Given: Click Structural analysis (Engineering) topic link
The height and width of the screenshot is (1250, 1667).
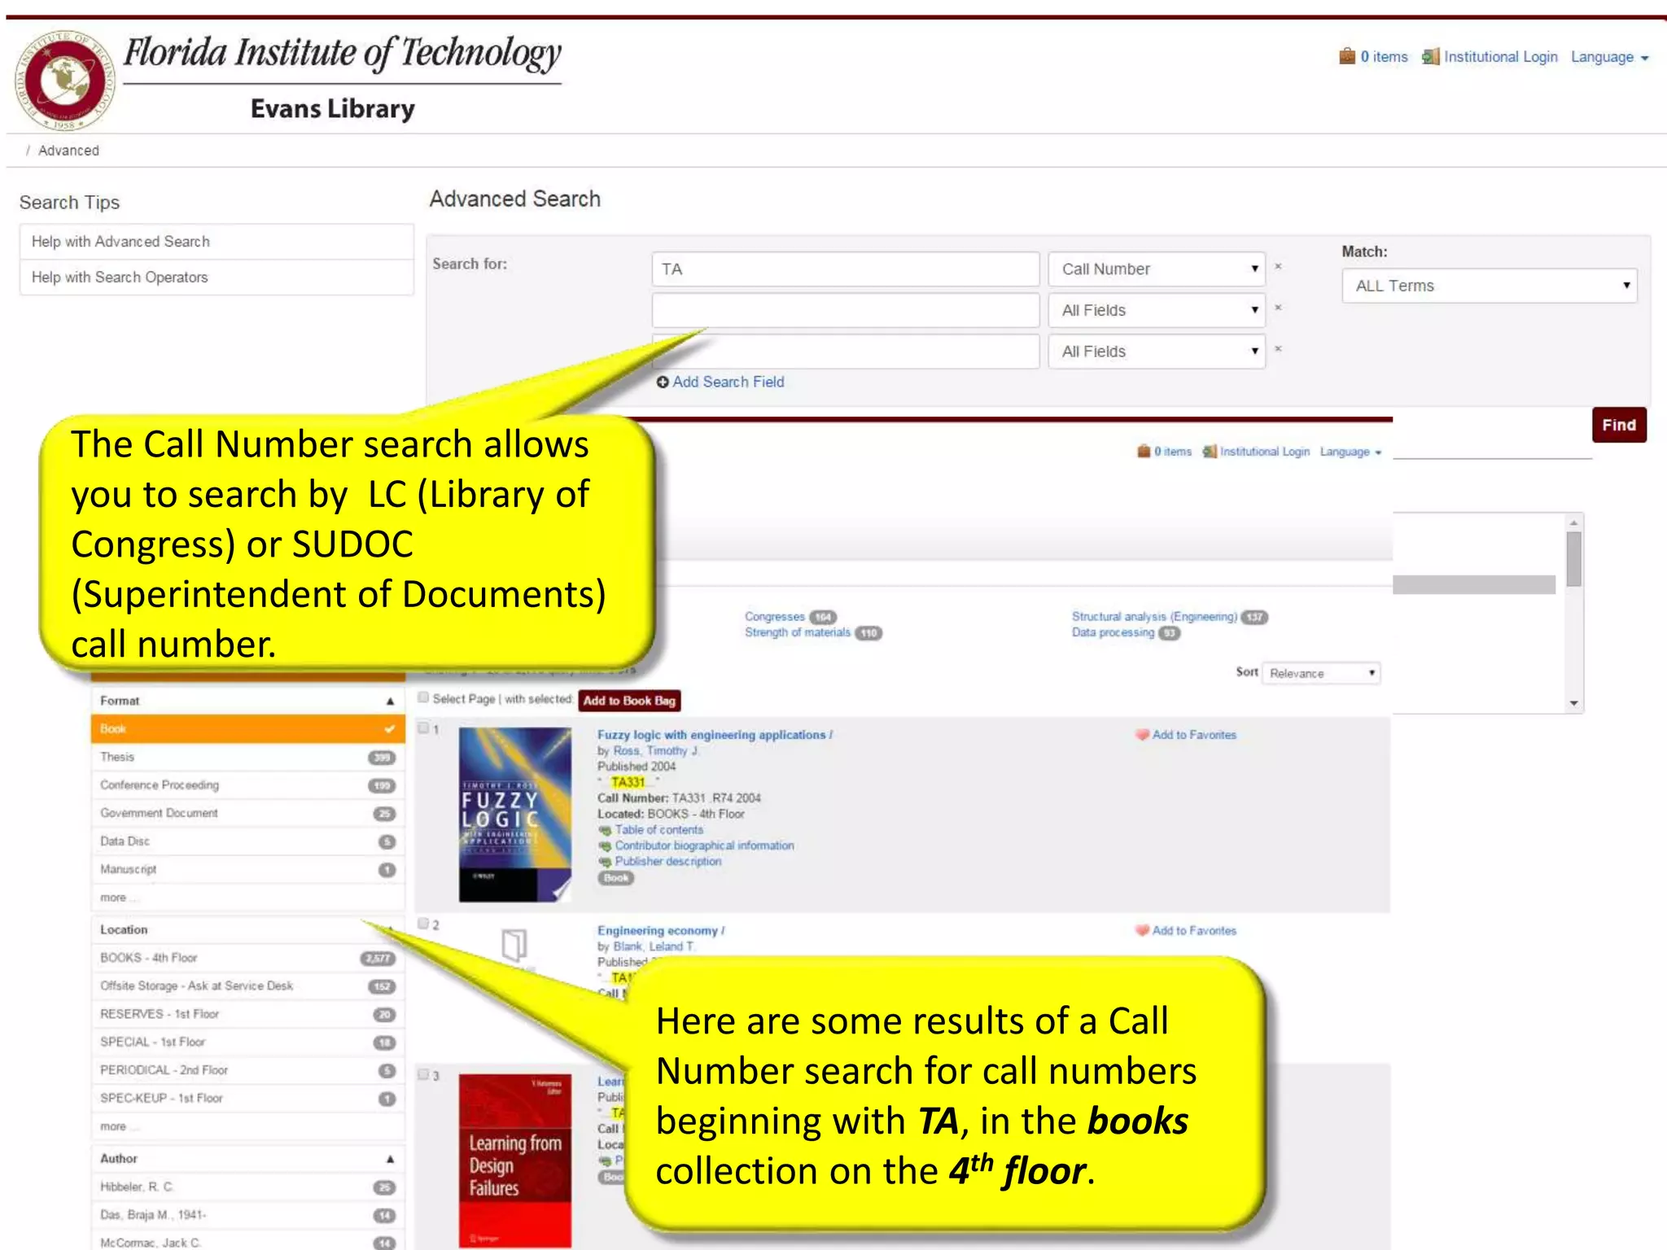Looking at the screenshot, I should point(1154,617).
